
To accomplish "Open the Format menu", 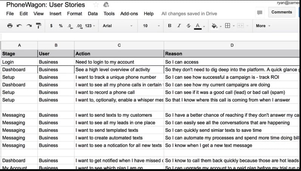I will (74, 14).
